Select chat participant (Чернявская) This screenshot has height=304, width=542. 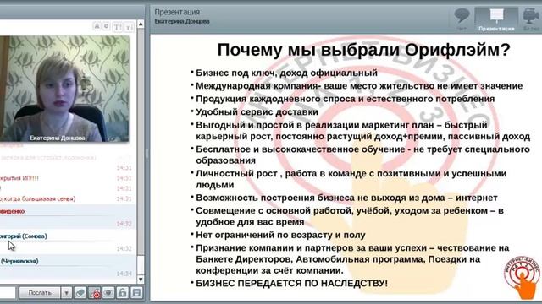click(19, 261)
